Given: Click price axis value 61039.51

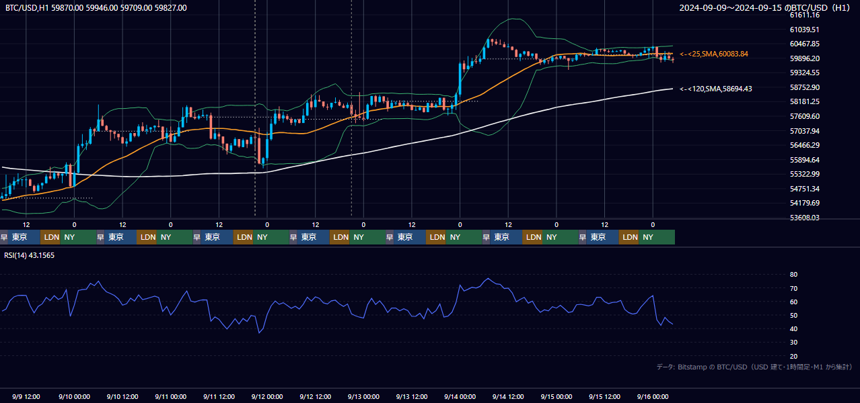Looking at the screenshot, I should tap(804, 30).
